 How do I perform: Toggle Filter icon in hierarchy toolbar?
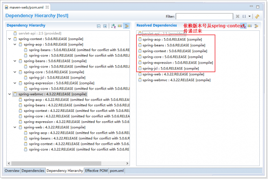tap(127, 26)
